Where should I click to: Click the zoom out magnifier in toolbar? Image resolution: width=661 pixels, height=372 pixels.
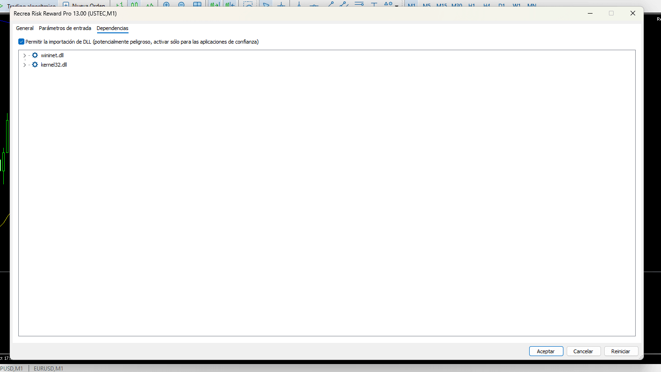182,5
